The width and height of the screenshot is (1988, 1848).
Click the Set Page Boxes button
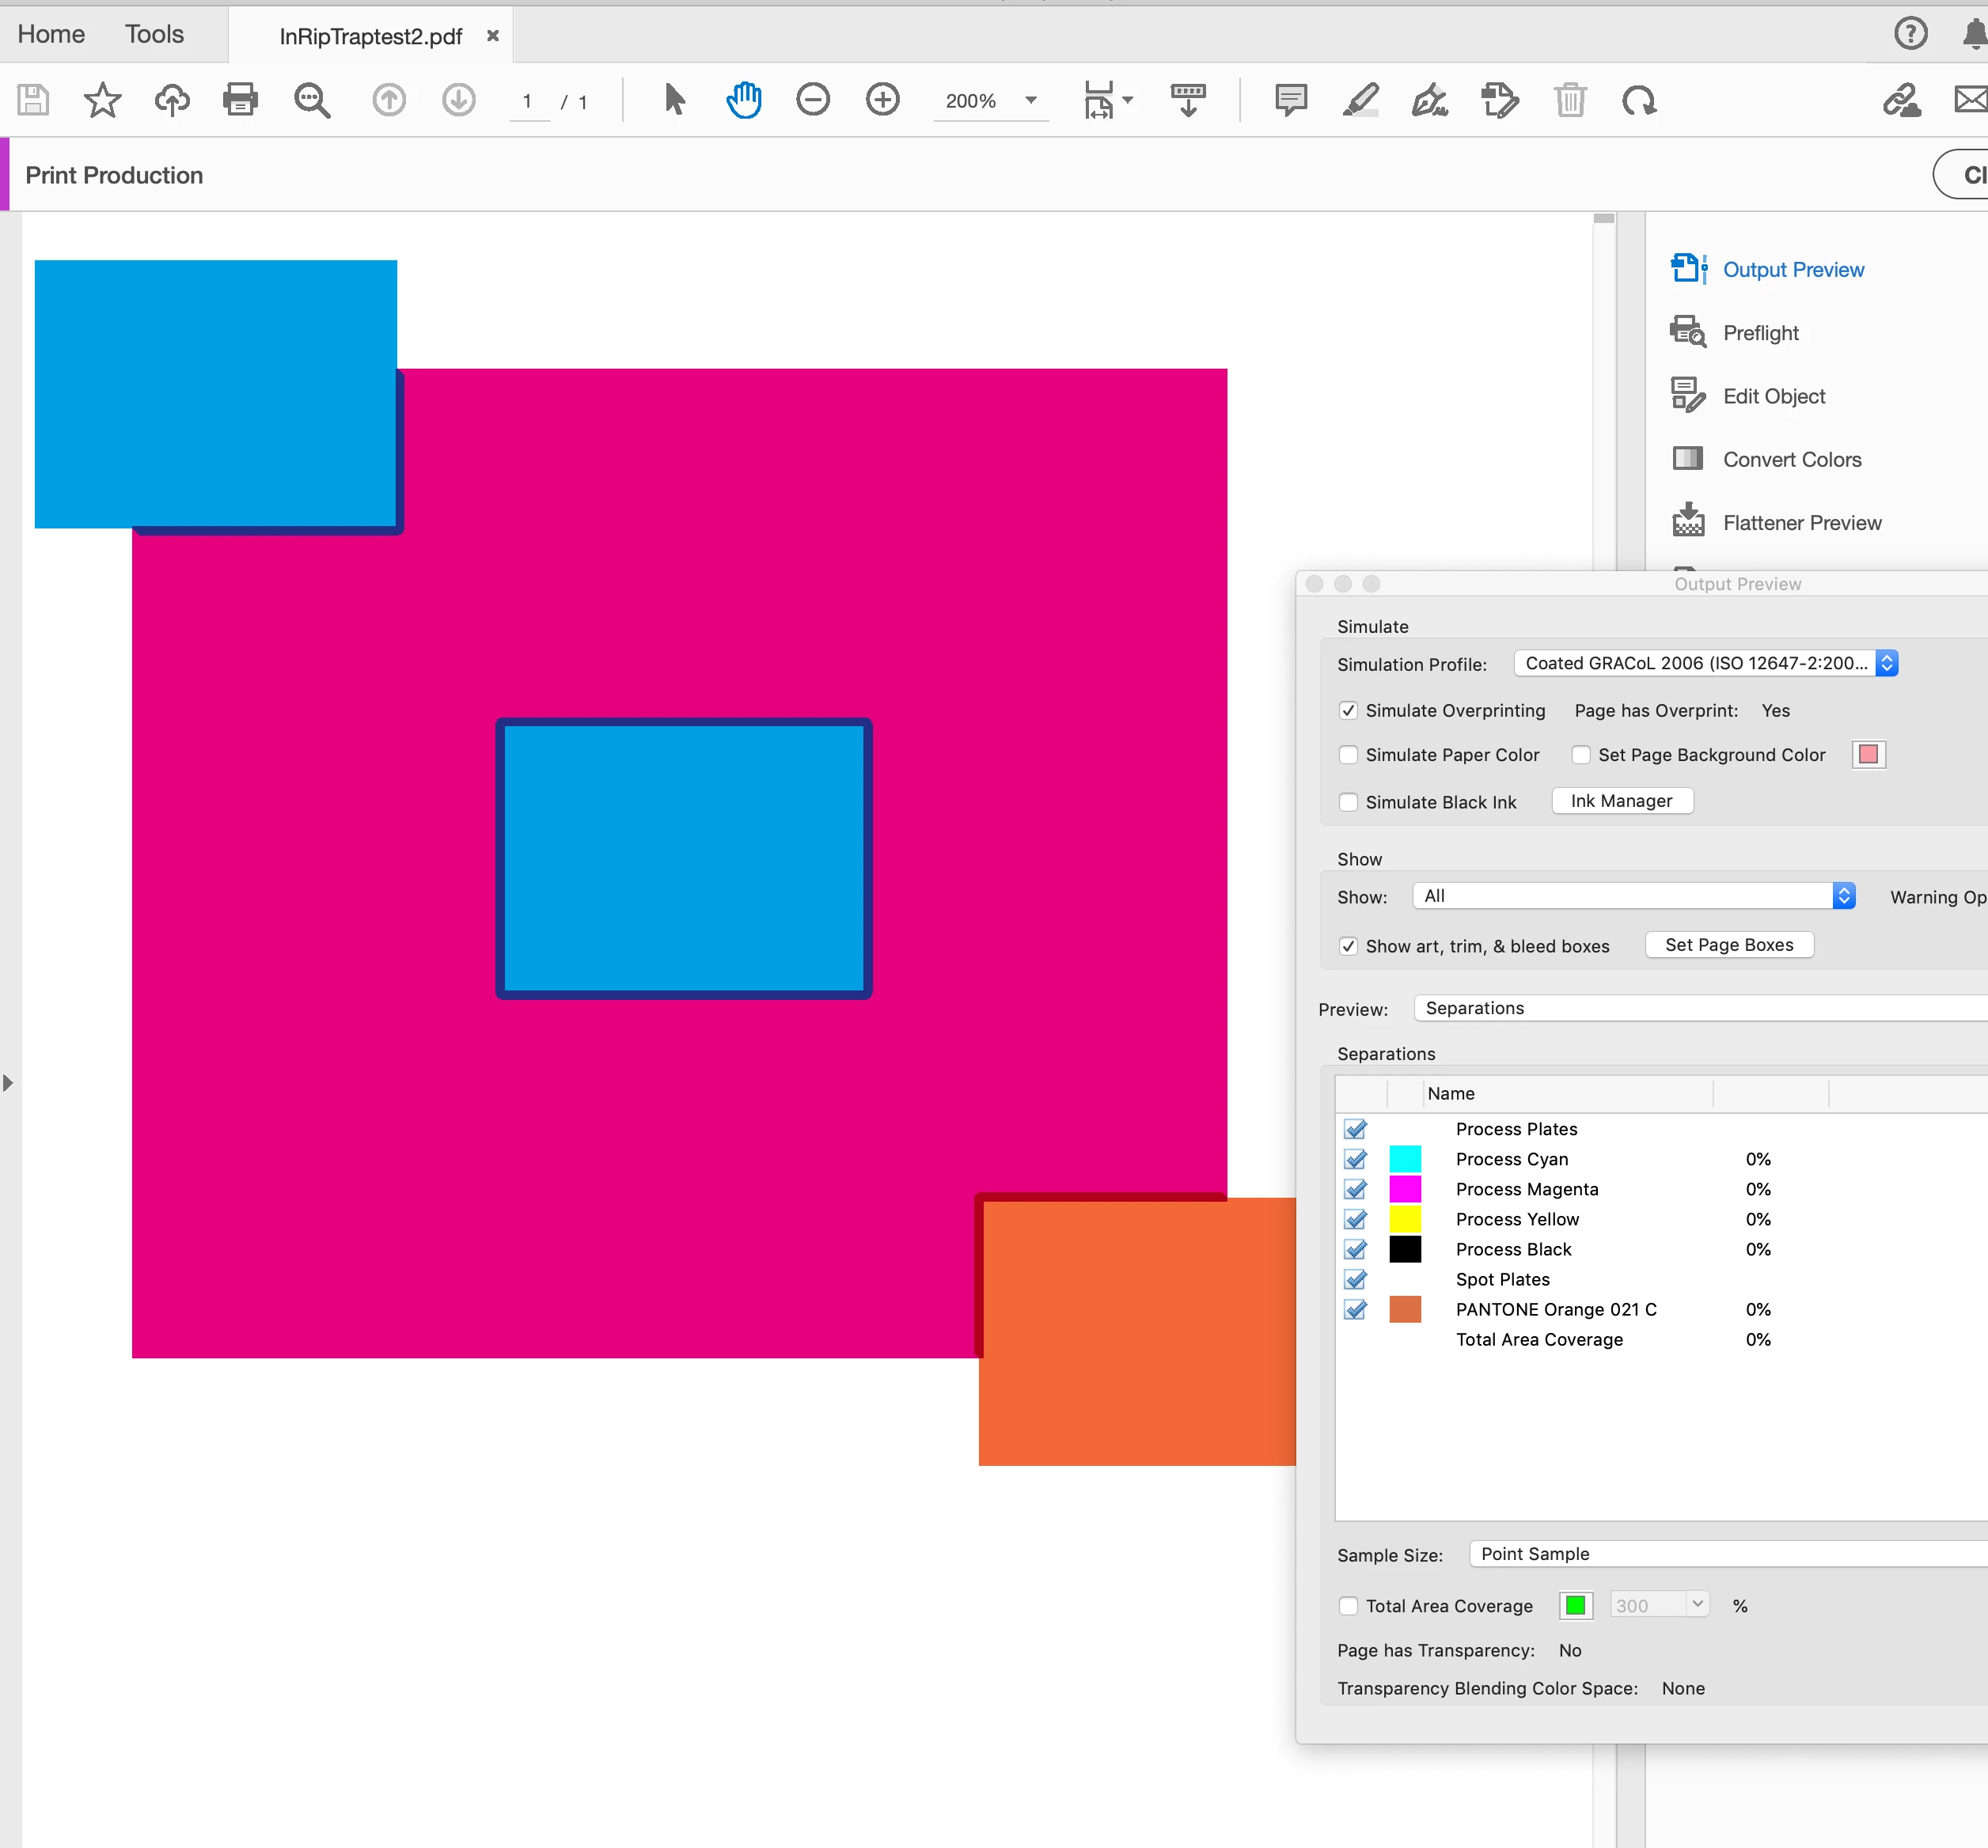1728,945
